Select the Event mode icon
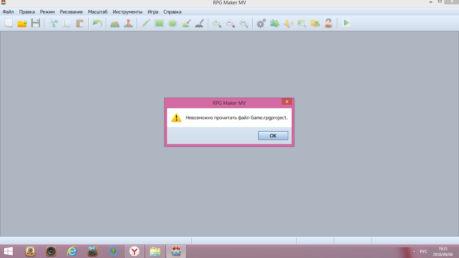Viewport: 459px width, 258px height. (128, 23)
